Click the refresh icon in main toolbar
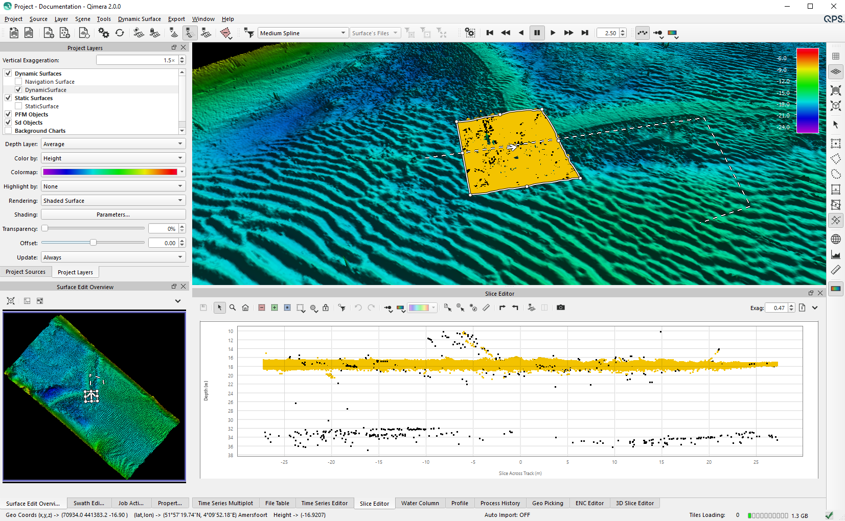Viewport: 845px width, 521px height. [x=120, y=33]
